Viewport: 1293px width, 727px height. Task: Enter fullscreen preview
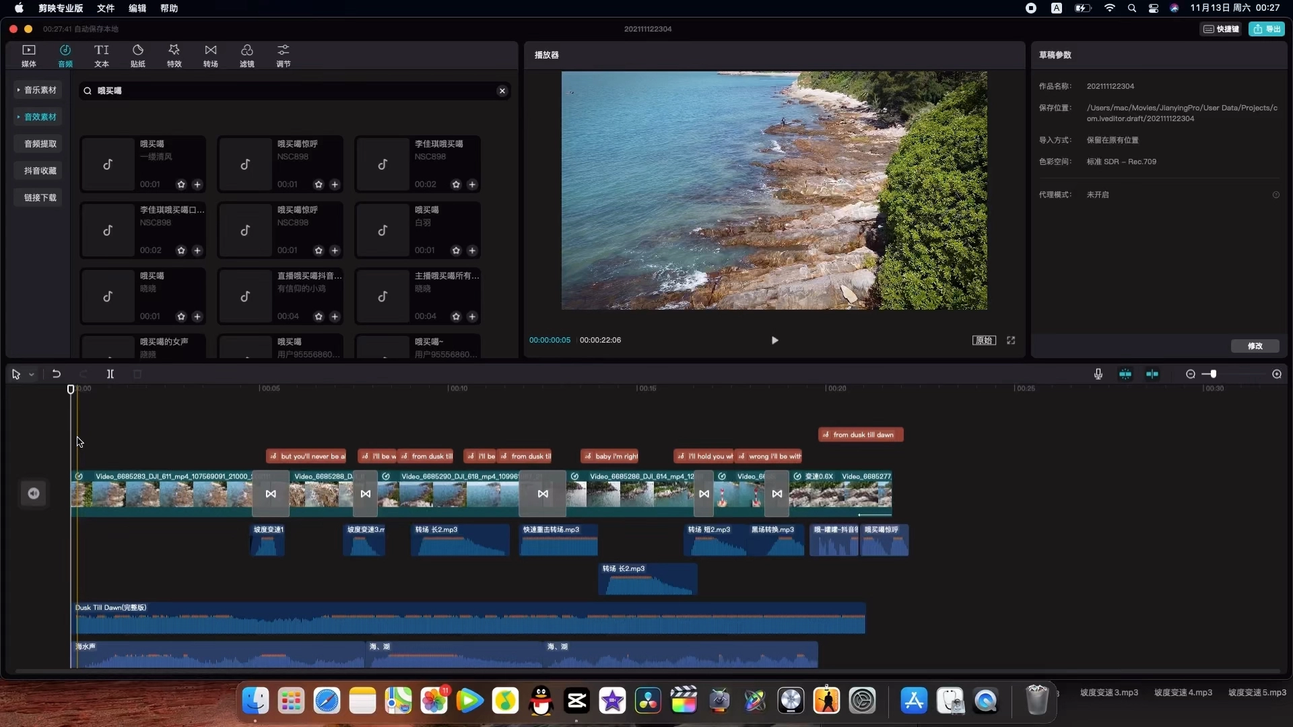point(1011,341)
